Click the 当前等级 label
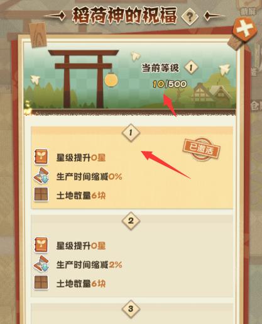The image size is (262, 324). pyautogui.click(x=160, y=68)
